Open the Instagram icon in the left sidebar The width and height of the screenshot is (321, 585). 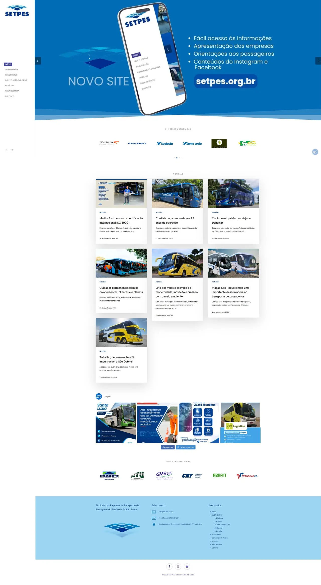click(x=12, y=150)
